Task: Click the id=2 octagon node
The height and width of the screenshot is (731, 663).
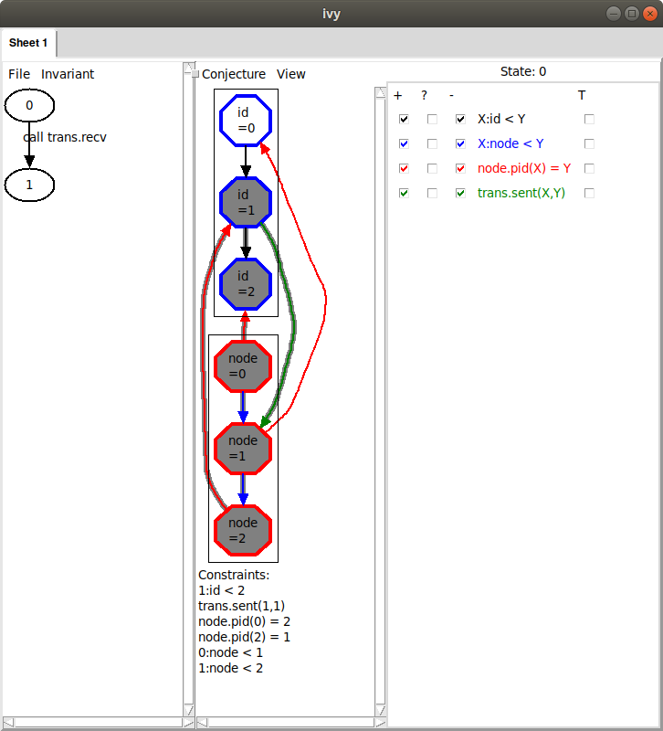Action: (246, 284)
